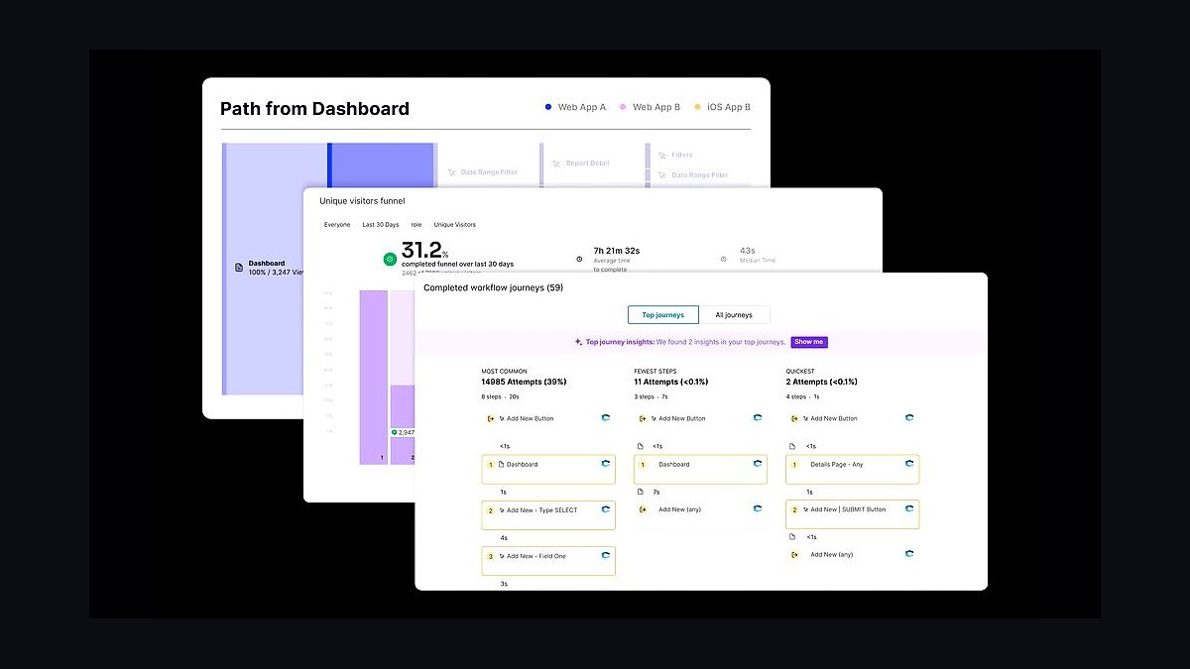Click exit icon on Most Common Add New Button
Image resolution: width=1190 pixels, height=669 pixels.
pyautogui.click(x=490, y=418)
